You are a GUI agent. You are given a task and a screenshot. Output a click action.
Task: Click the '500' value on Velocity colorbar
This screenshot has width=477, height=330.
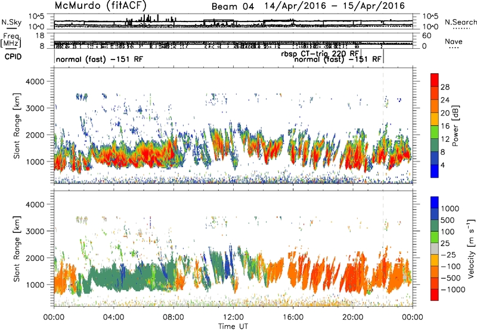[448, 220]
